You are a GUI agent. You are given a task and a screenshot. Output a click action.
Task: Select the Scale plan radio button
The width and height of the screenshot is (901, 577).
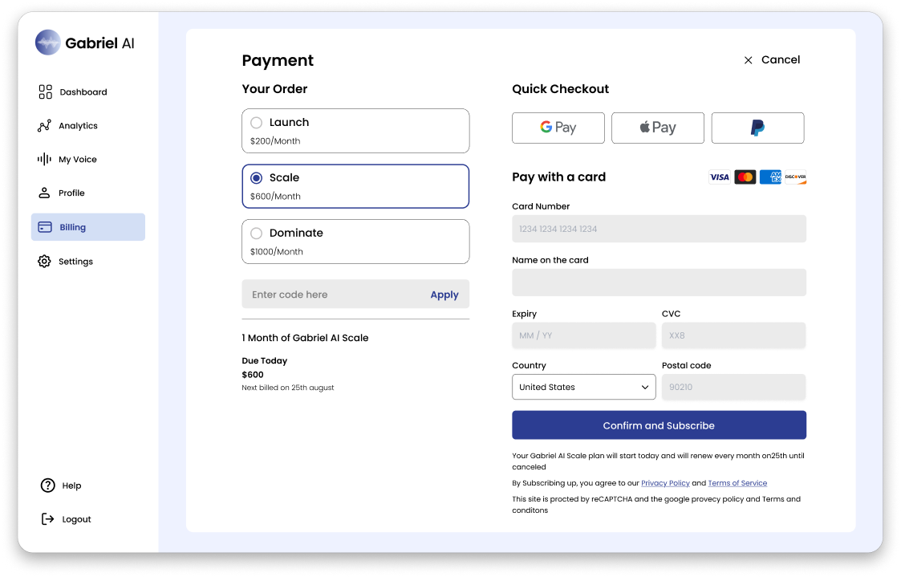(x=256, y=178)
